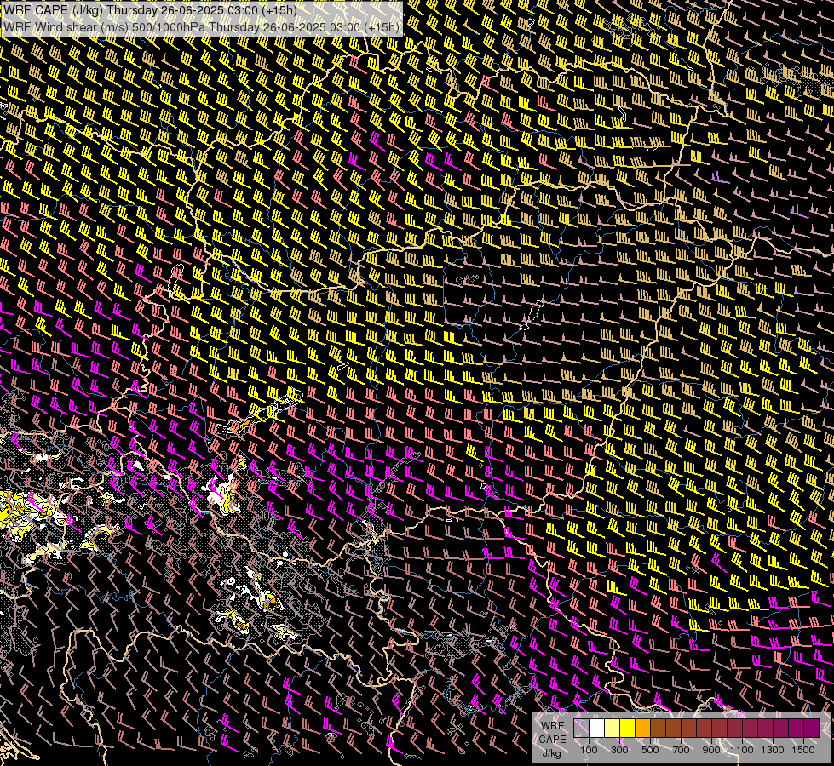Click the legend value 100
Viewport: 834px width, 766px height.
pos(589,750)
